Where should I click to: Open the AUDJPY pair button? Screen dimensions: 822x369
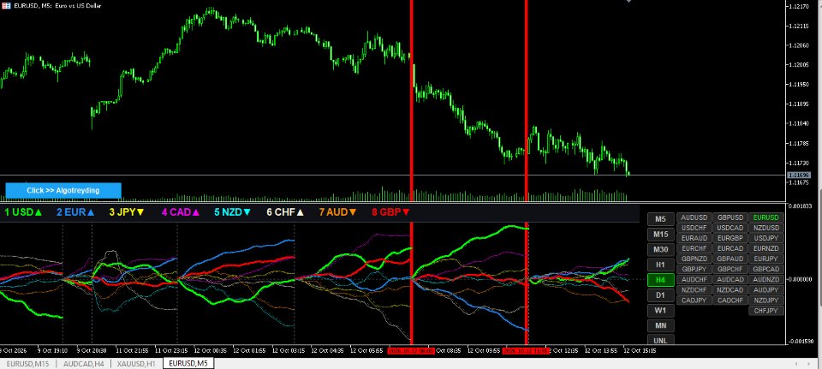[765, 290]
